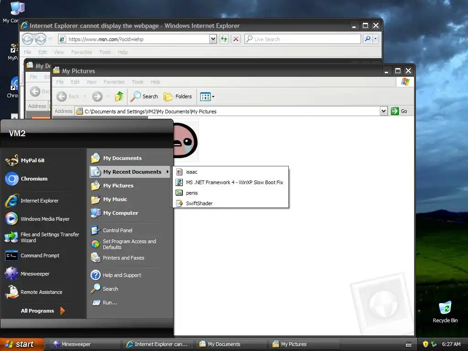
Task: Go up one folder level
Action: click(x=119, y=96)
